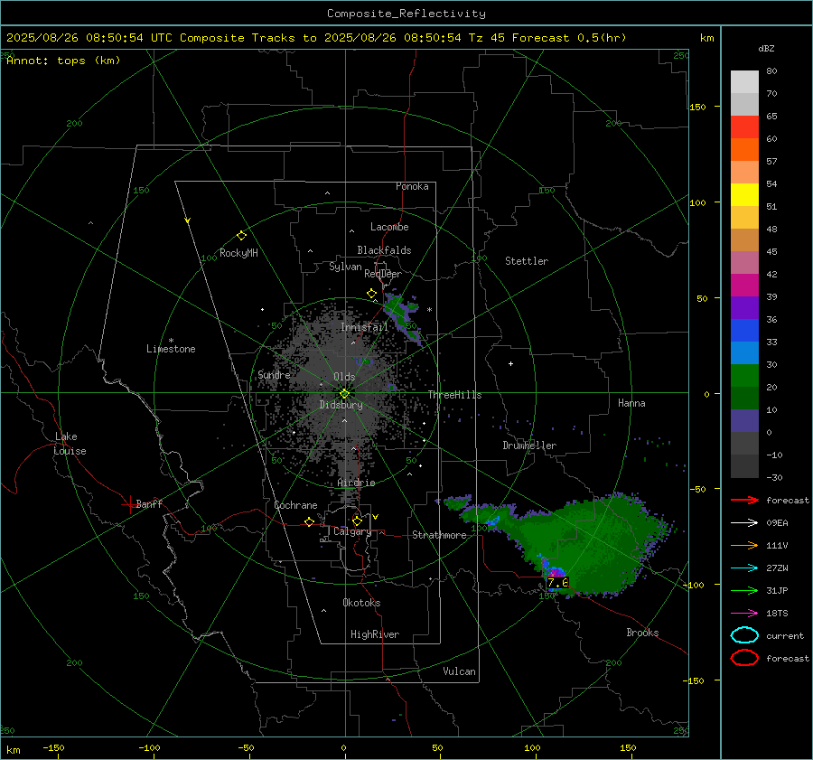Image resolution: width=813 pixels, height=760 pixels.
Task: Click the yellow diamond marker near RockyMH
Action: pyautogui.click(x=241, y=236)
